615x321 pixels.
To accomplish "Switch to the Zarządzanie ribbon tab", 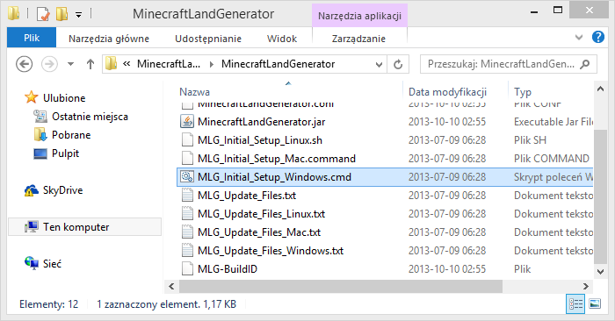I will (358, 39).
